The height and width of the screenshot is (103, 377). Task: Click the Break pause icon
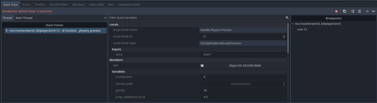367,11
